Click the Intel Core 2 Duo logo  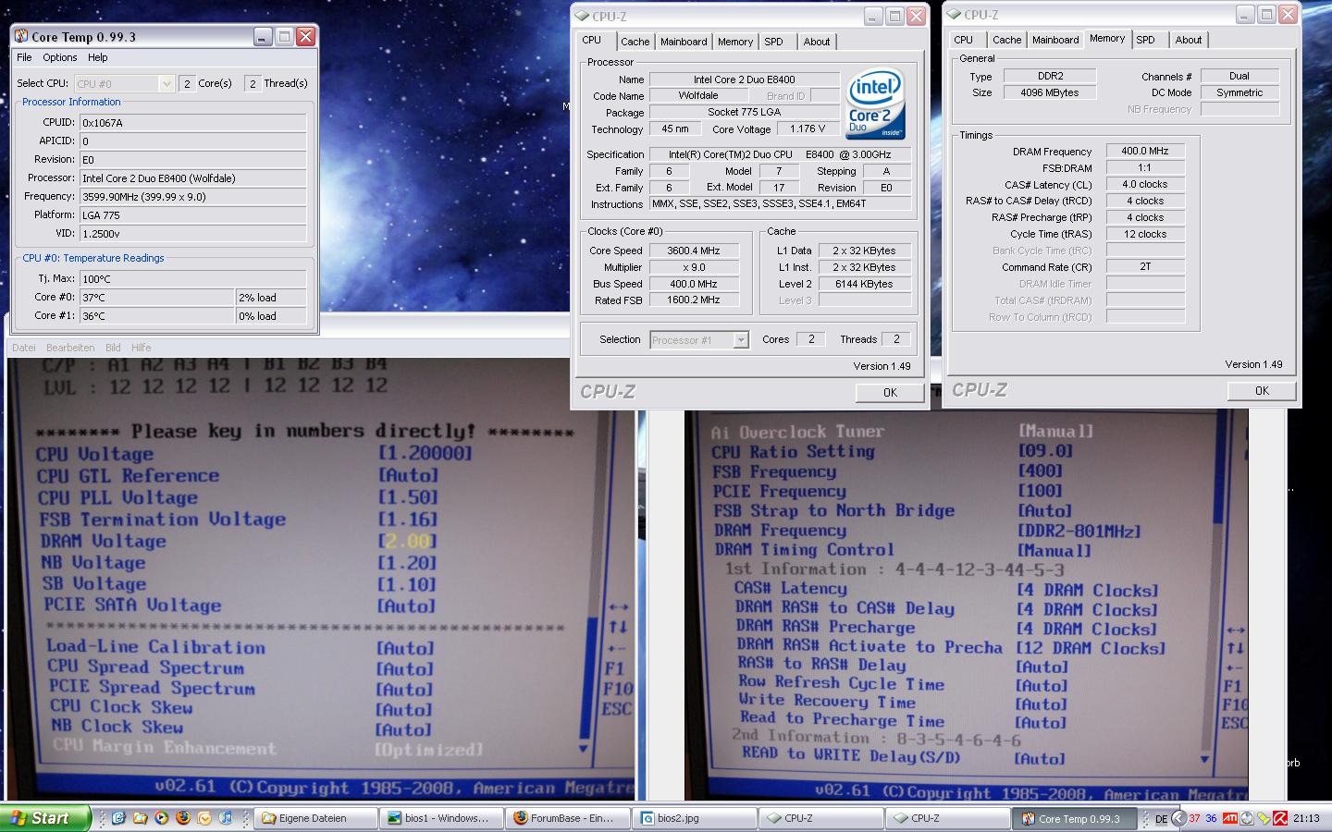coord(874,104)
